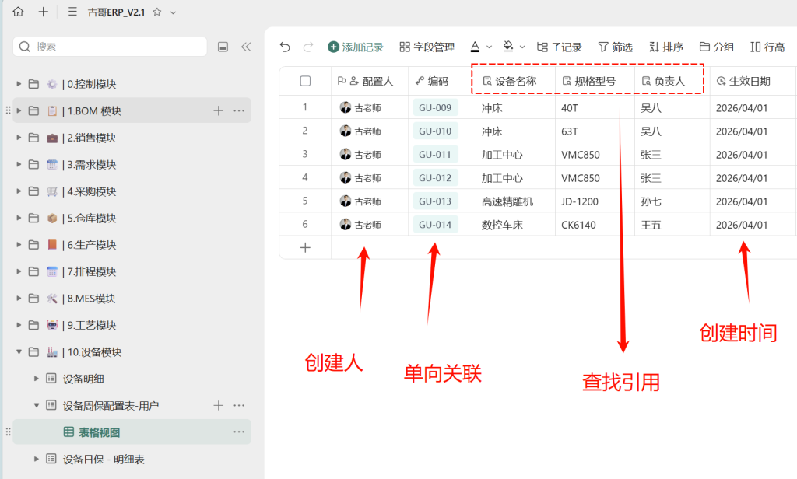The height and width of the screenshot is (479, 797).
Task: Click the CK6140 cell
Action: coord(595,225)
